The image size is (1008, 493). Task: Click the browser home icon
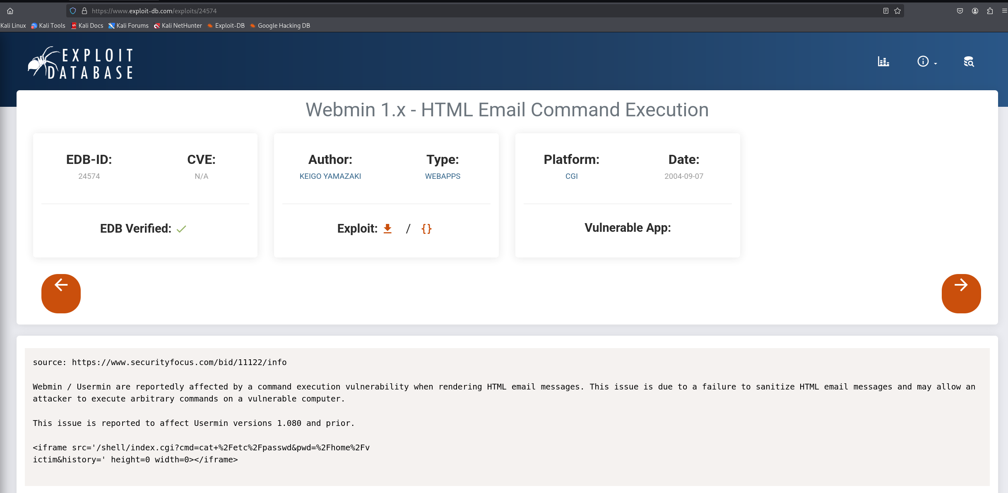pyautogui.click(x=10, y=11)
